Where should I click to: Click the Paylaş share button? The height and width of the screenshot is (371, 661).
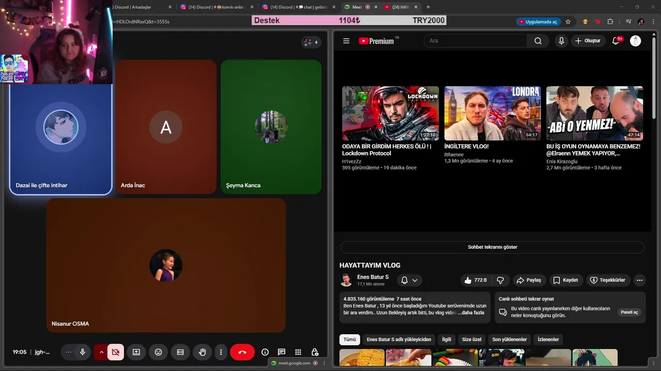(x=529, y=280)
